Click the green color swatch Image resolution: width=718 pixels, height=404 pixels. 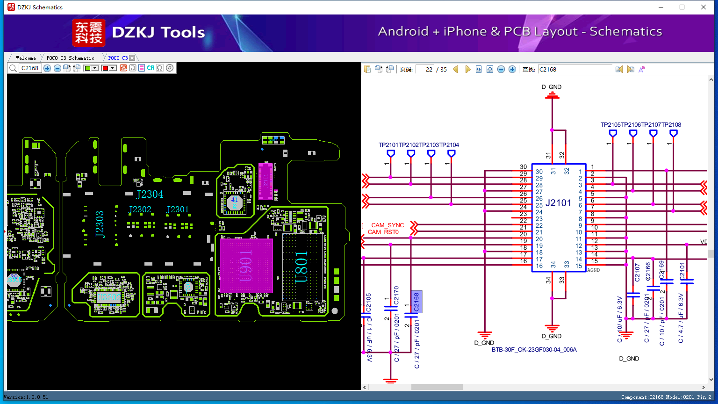[87, 68]
